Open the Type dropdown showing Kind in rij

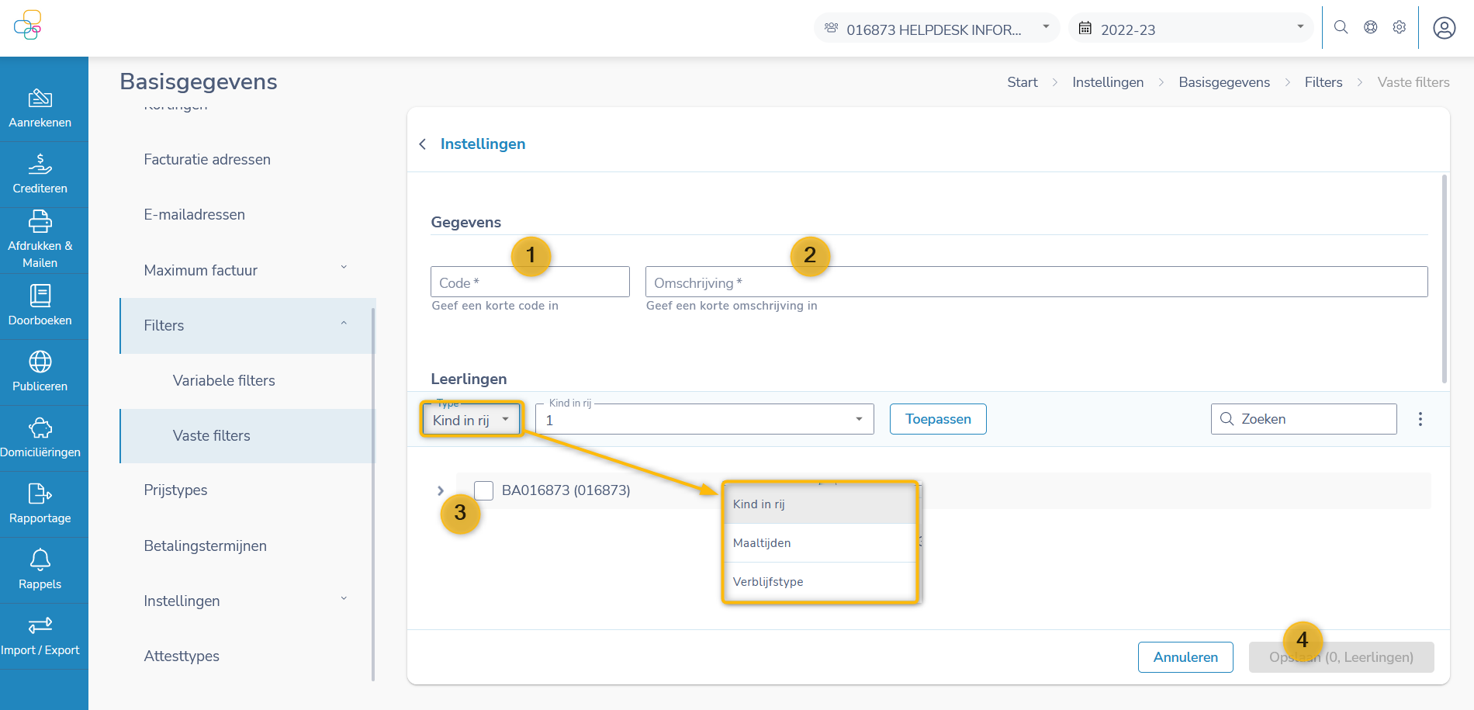472,419
